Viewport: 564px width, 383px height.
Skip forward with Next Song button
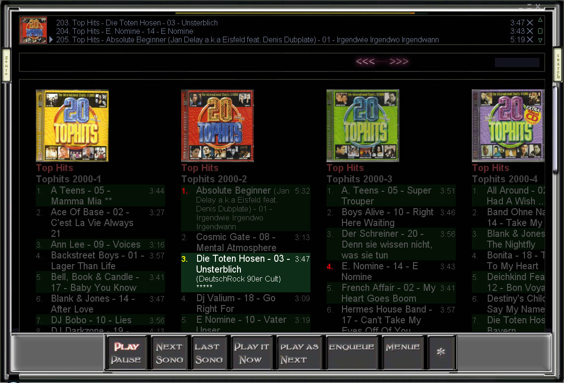(x=169, y=353)
